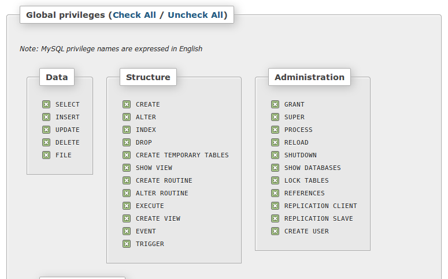Uncheck the SELECT privilege checkbox

click(x=46, y=104)
